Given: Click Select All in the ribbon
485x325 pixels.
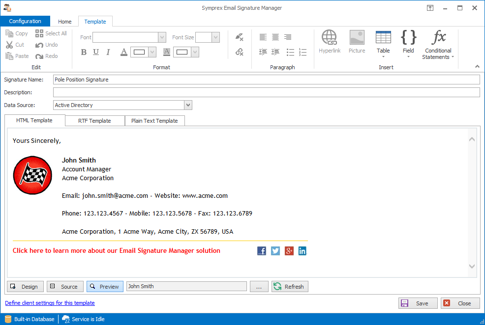Looking at the screenshot, I should tap(51, 33).
